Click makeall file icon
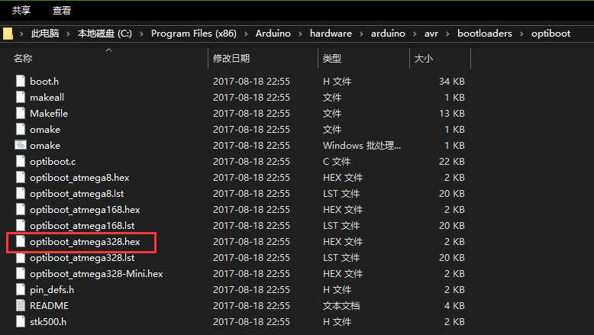 click(x=21, y=97)
